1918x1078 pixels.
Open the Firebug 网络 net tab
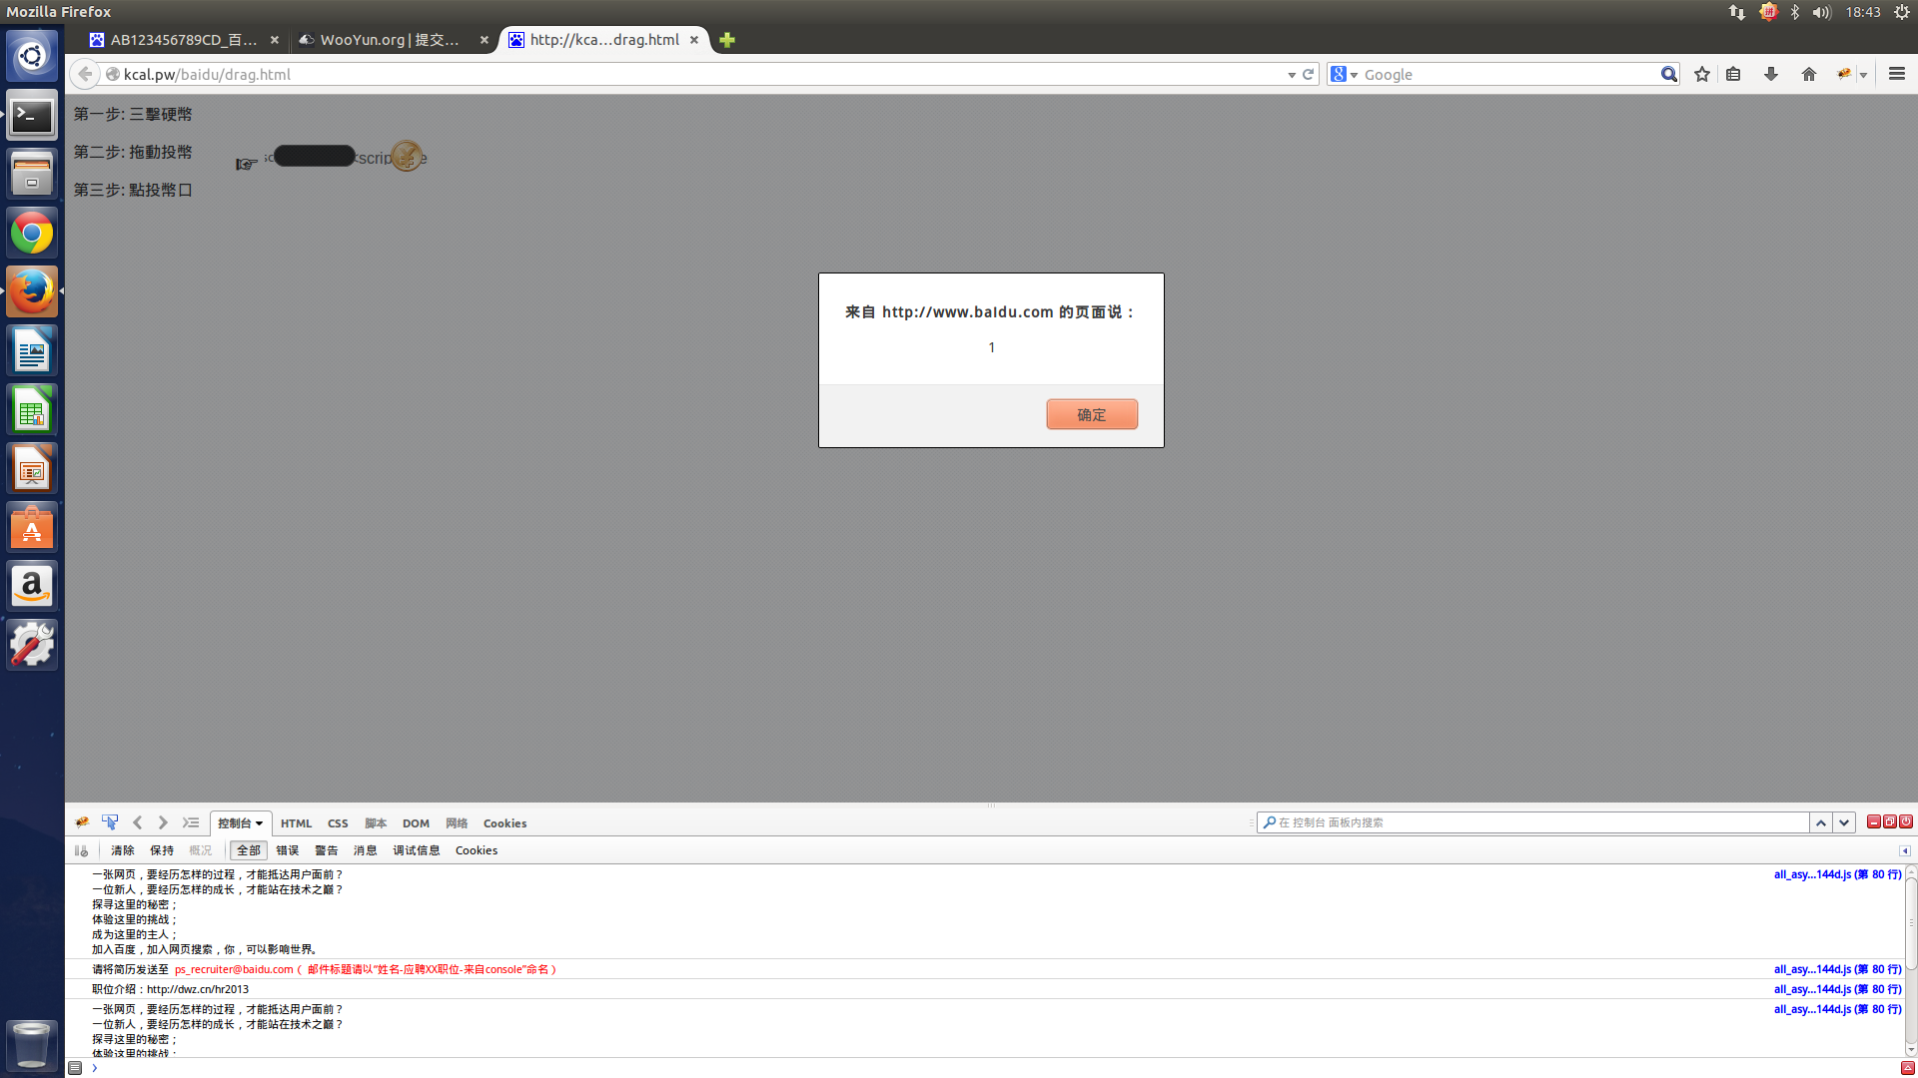point(457,823)
